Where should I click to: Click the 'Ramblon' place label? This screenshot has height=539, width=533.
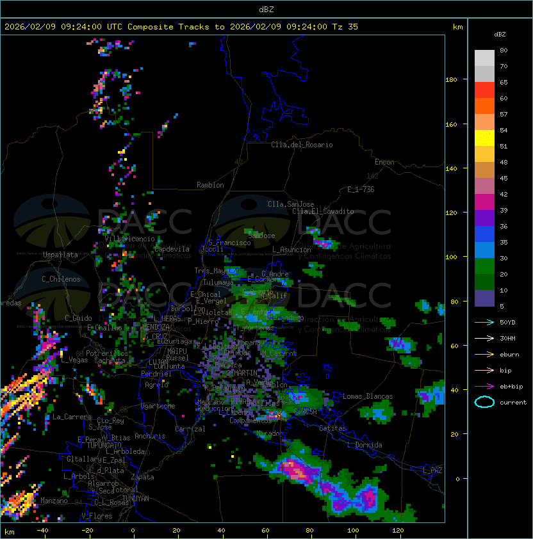210,185
